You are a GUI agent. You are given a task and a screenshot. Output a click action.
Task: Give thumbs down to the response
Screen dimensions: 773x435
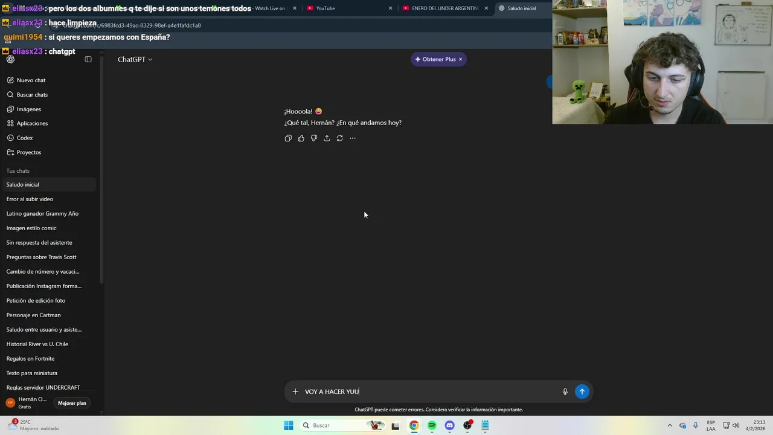pyautogui.click(x=314, y=138)
